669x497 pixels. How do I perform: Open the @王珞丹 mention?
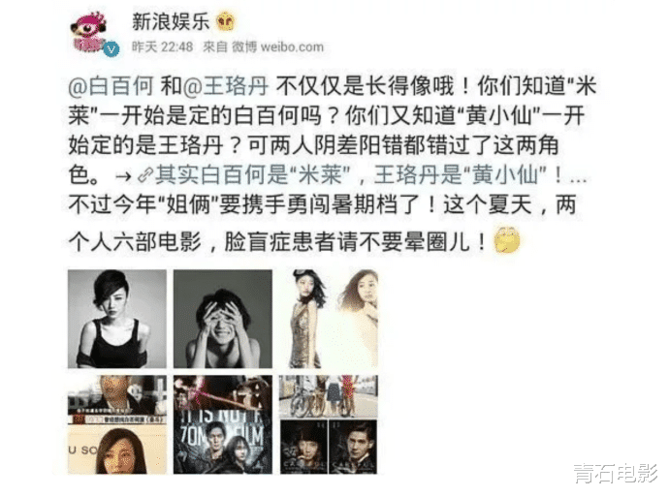point(226,85)
